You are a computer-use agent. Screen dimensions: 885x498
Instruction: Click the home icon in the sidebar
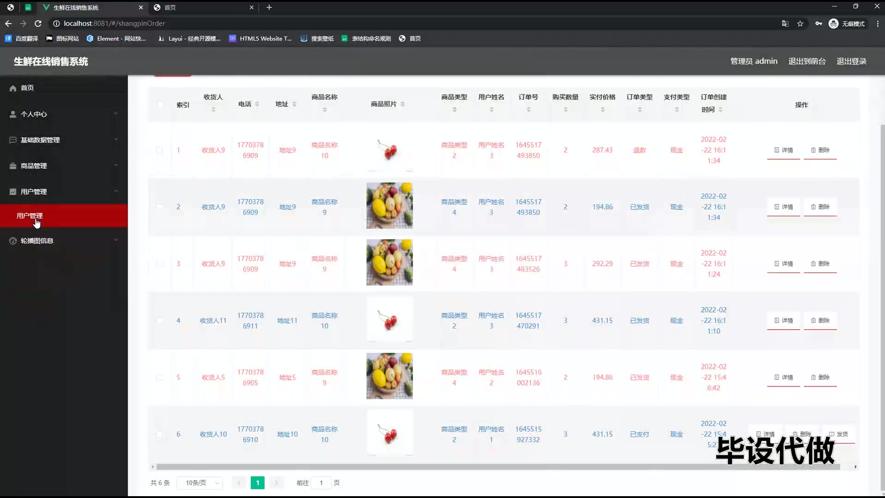(13, 88)
